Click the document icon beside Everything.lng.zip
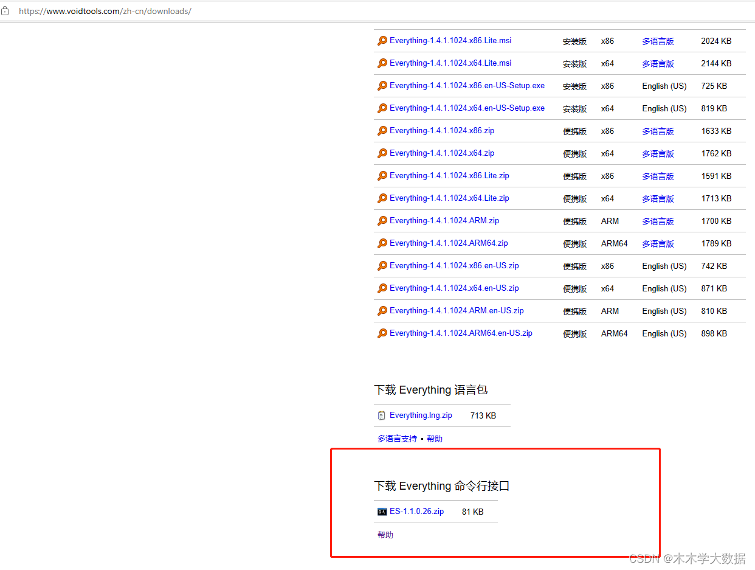Image resolution: width=755 pixels, height=570 pixels. [x=382, y=415]
